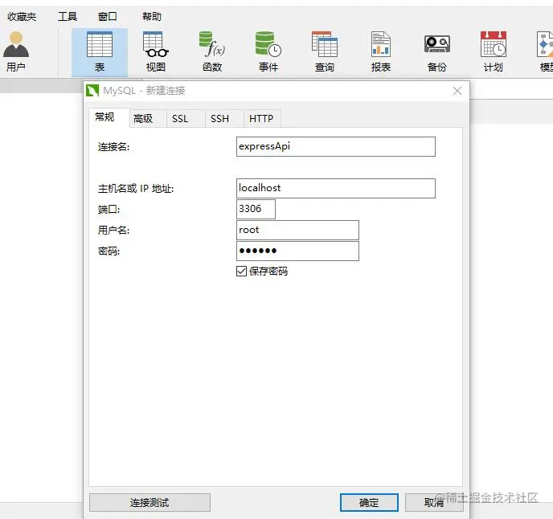This screenshot has width=553, height=519.
Task: Focus the 连接名 field containing expressApi
Action: 336,147
